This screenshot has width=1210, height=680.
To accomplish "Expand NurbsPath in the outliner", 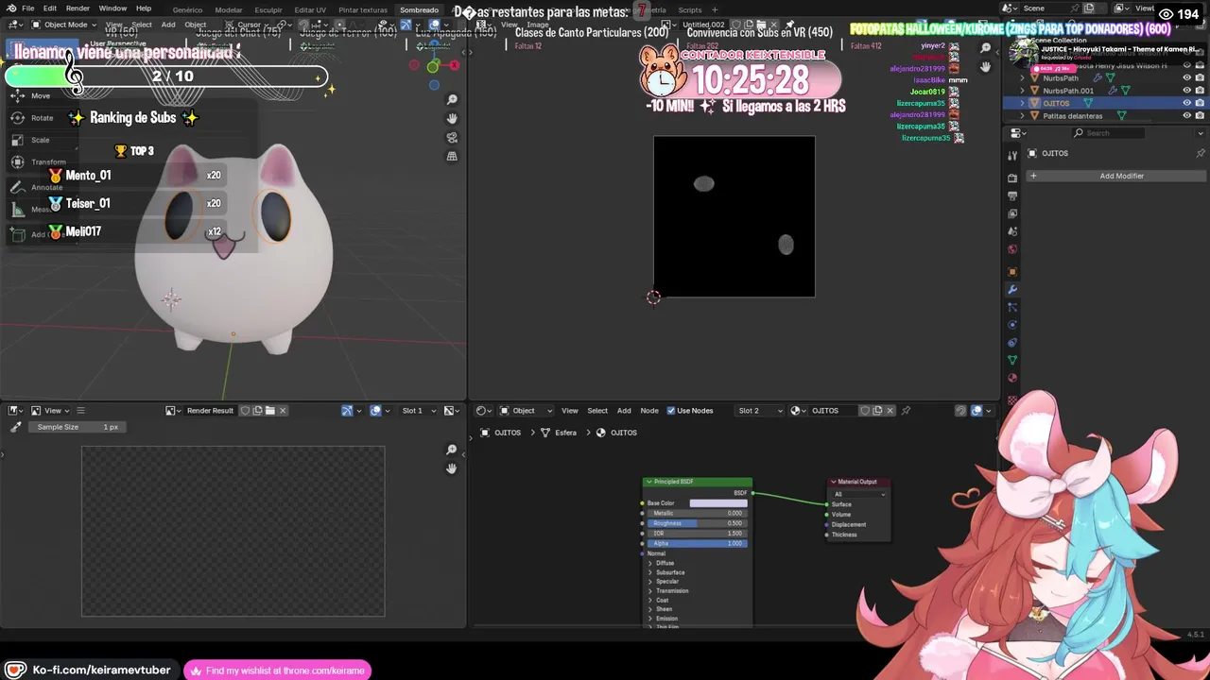I will (x=1022, y=78).
